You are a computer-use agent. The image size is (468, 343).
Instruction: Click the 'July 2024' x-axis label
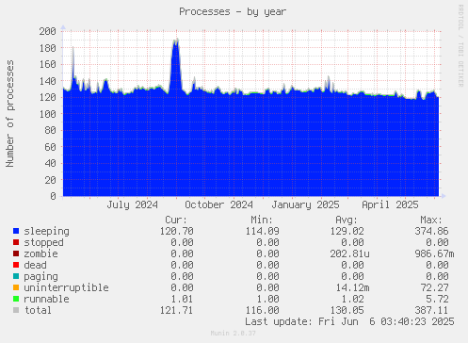132,205
